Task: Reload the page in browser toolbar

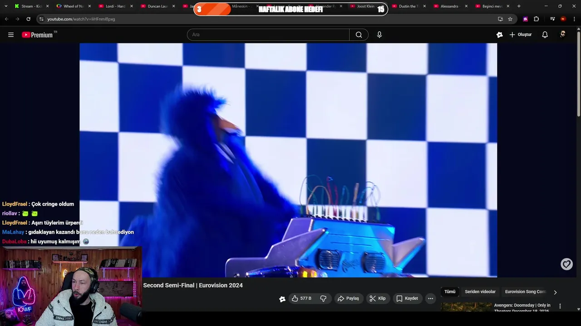Action: tap(28, 19)
